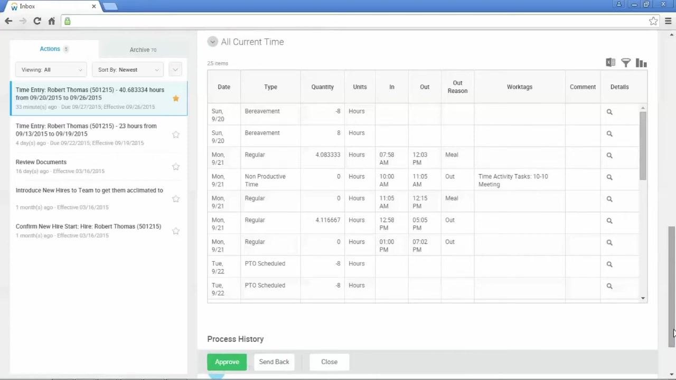Close the Inbox browser tab
The height and width of the screenshot is (380, 676).
pyautogui.click(x=94, y=6)
